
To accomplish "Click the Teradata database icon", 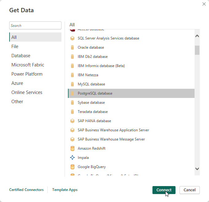I will point(72,112).
